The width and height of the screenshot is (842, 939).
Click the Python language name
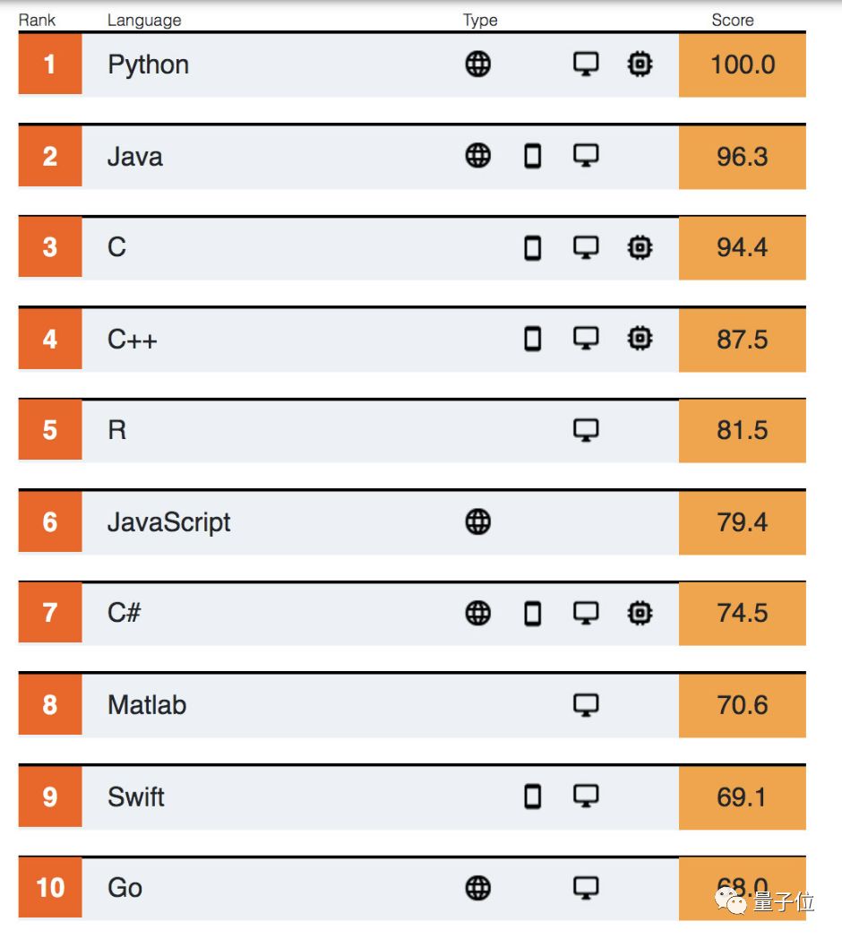tap(148, 65)
